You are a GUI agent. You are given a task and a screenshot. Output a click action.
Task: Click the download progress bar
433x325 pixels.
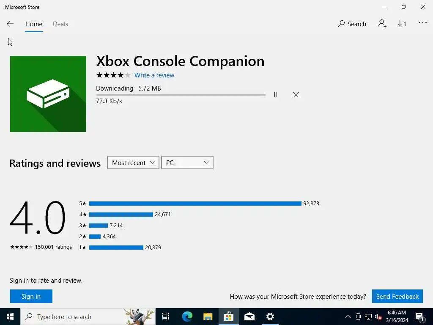coord(181,95)
